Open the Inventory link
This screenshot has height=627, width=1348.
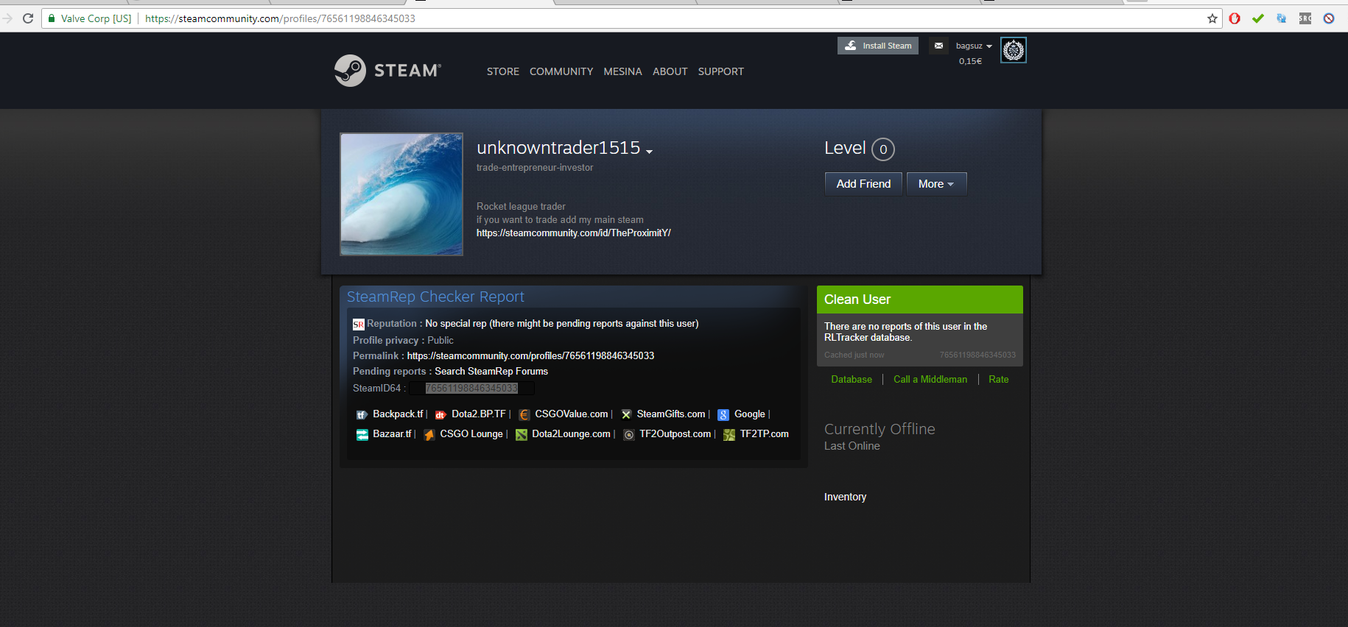click(845, 497)
